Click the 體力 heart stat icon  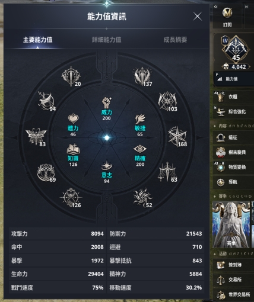(73, 119)
